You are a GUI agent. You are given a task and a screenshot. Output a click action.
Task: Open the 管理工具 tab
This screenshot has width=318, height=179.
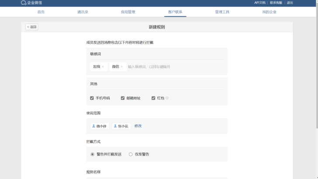click(x=222, y=12)
